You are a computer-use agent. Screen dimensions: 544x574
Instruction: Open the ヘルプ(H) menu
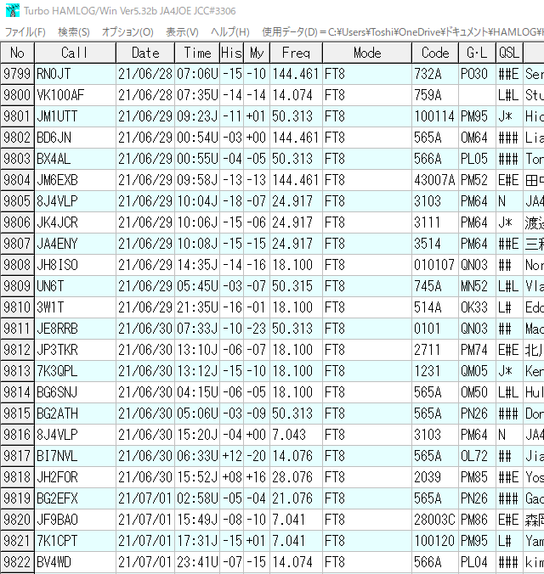pos(229,32)
